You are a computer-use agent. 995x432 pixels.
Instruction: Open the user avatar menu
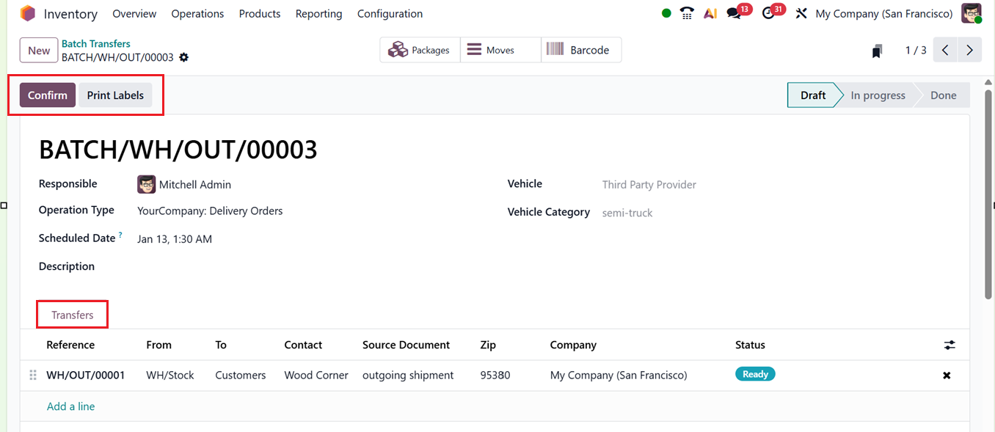971,13
